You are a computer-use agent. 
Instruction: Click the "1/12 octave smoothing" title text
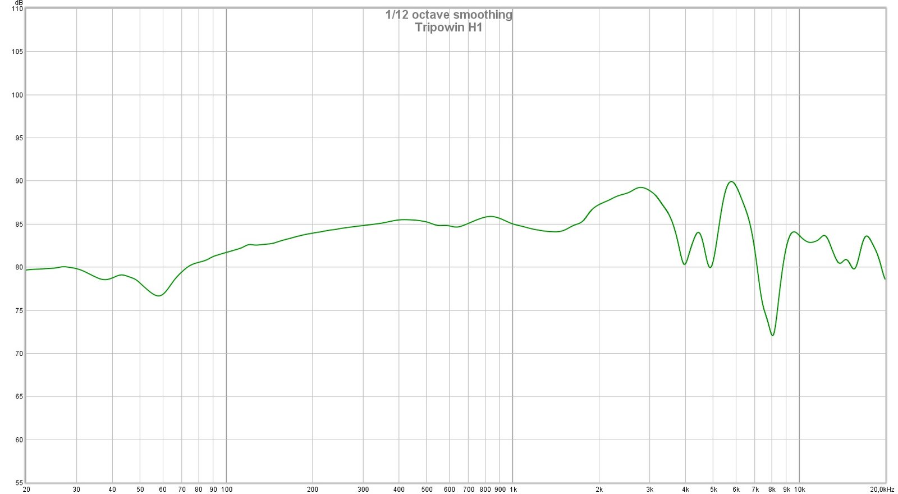pos(448,15)
